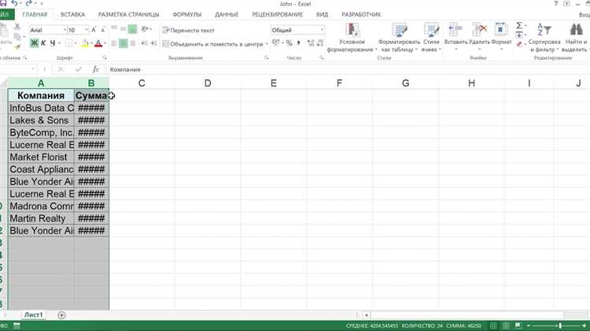This screenshot has width=590, height=331.
Task: Click the Fill down arrow icon
Action: pyautogui.click(x=519, y=35)
